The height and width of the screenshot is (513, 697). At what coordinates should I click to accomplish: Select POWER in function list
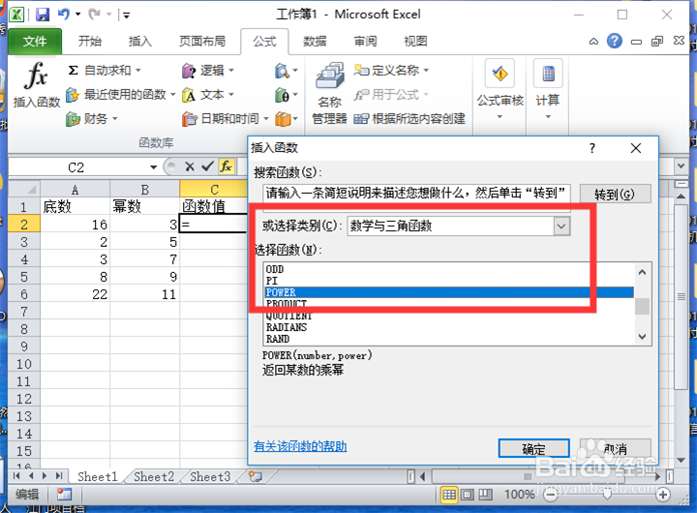449,292
